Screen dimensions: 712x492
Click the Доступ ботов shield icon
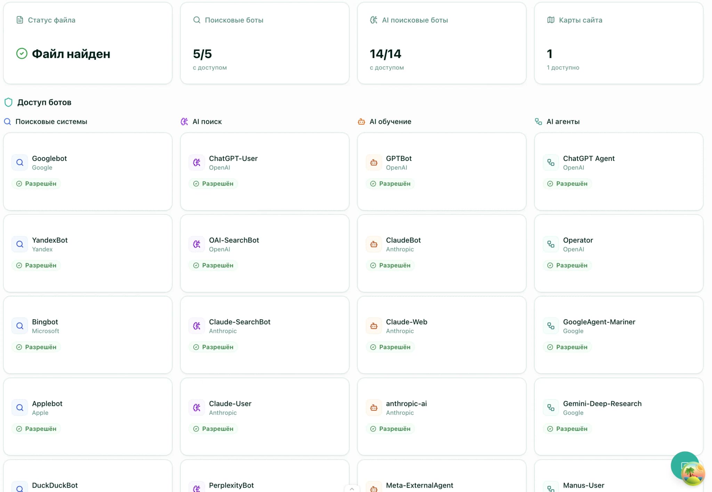pyautogui.click(x=8, y=102)
